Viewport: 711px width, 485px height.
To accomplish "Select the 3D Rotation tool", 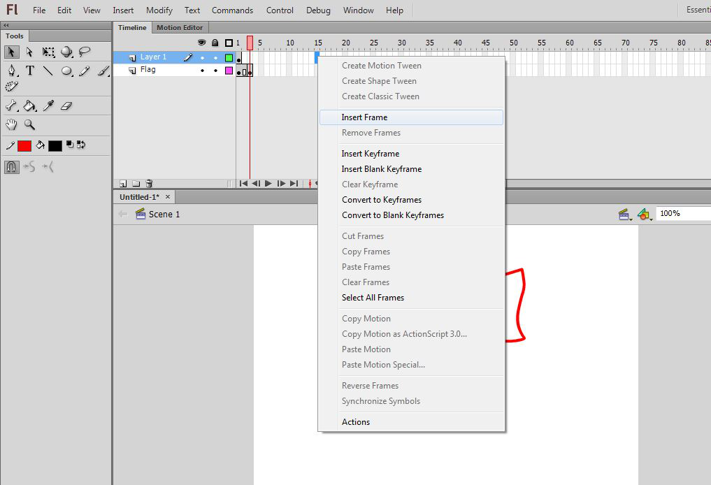I will (x=66, y=52).
